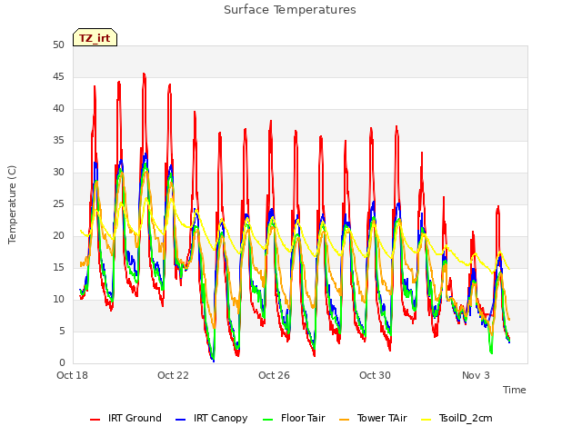Click the 0 y-axis tick label
Screen dimensions: 582x436
pos(62,363)
